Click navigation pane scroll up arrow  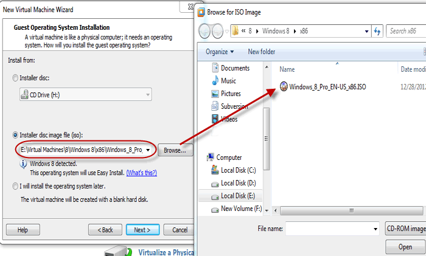pos(267,66)
